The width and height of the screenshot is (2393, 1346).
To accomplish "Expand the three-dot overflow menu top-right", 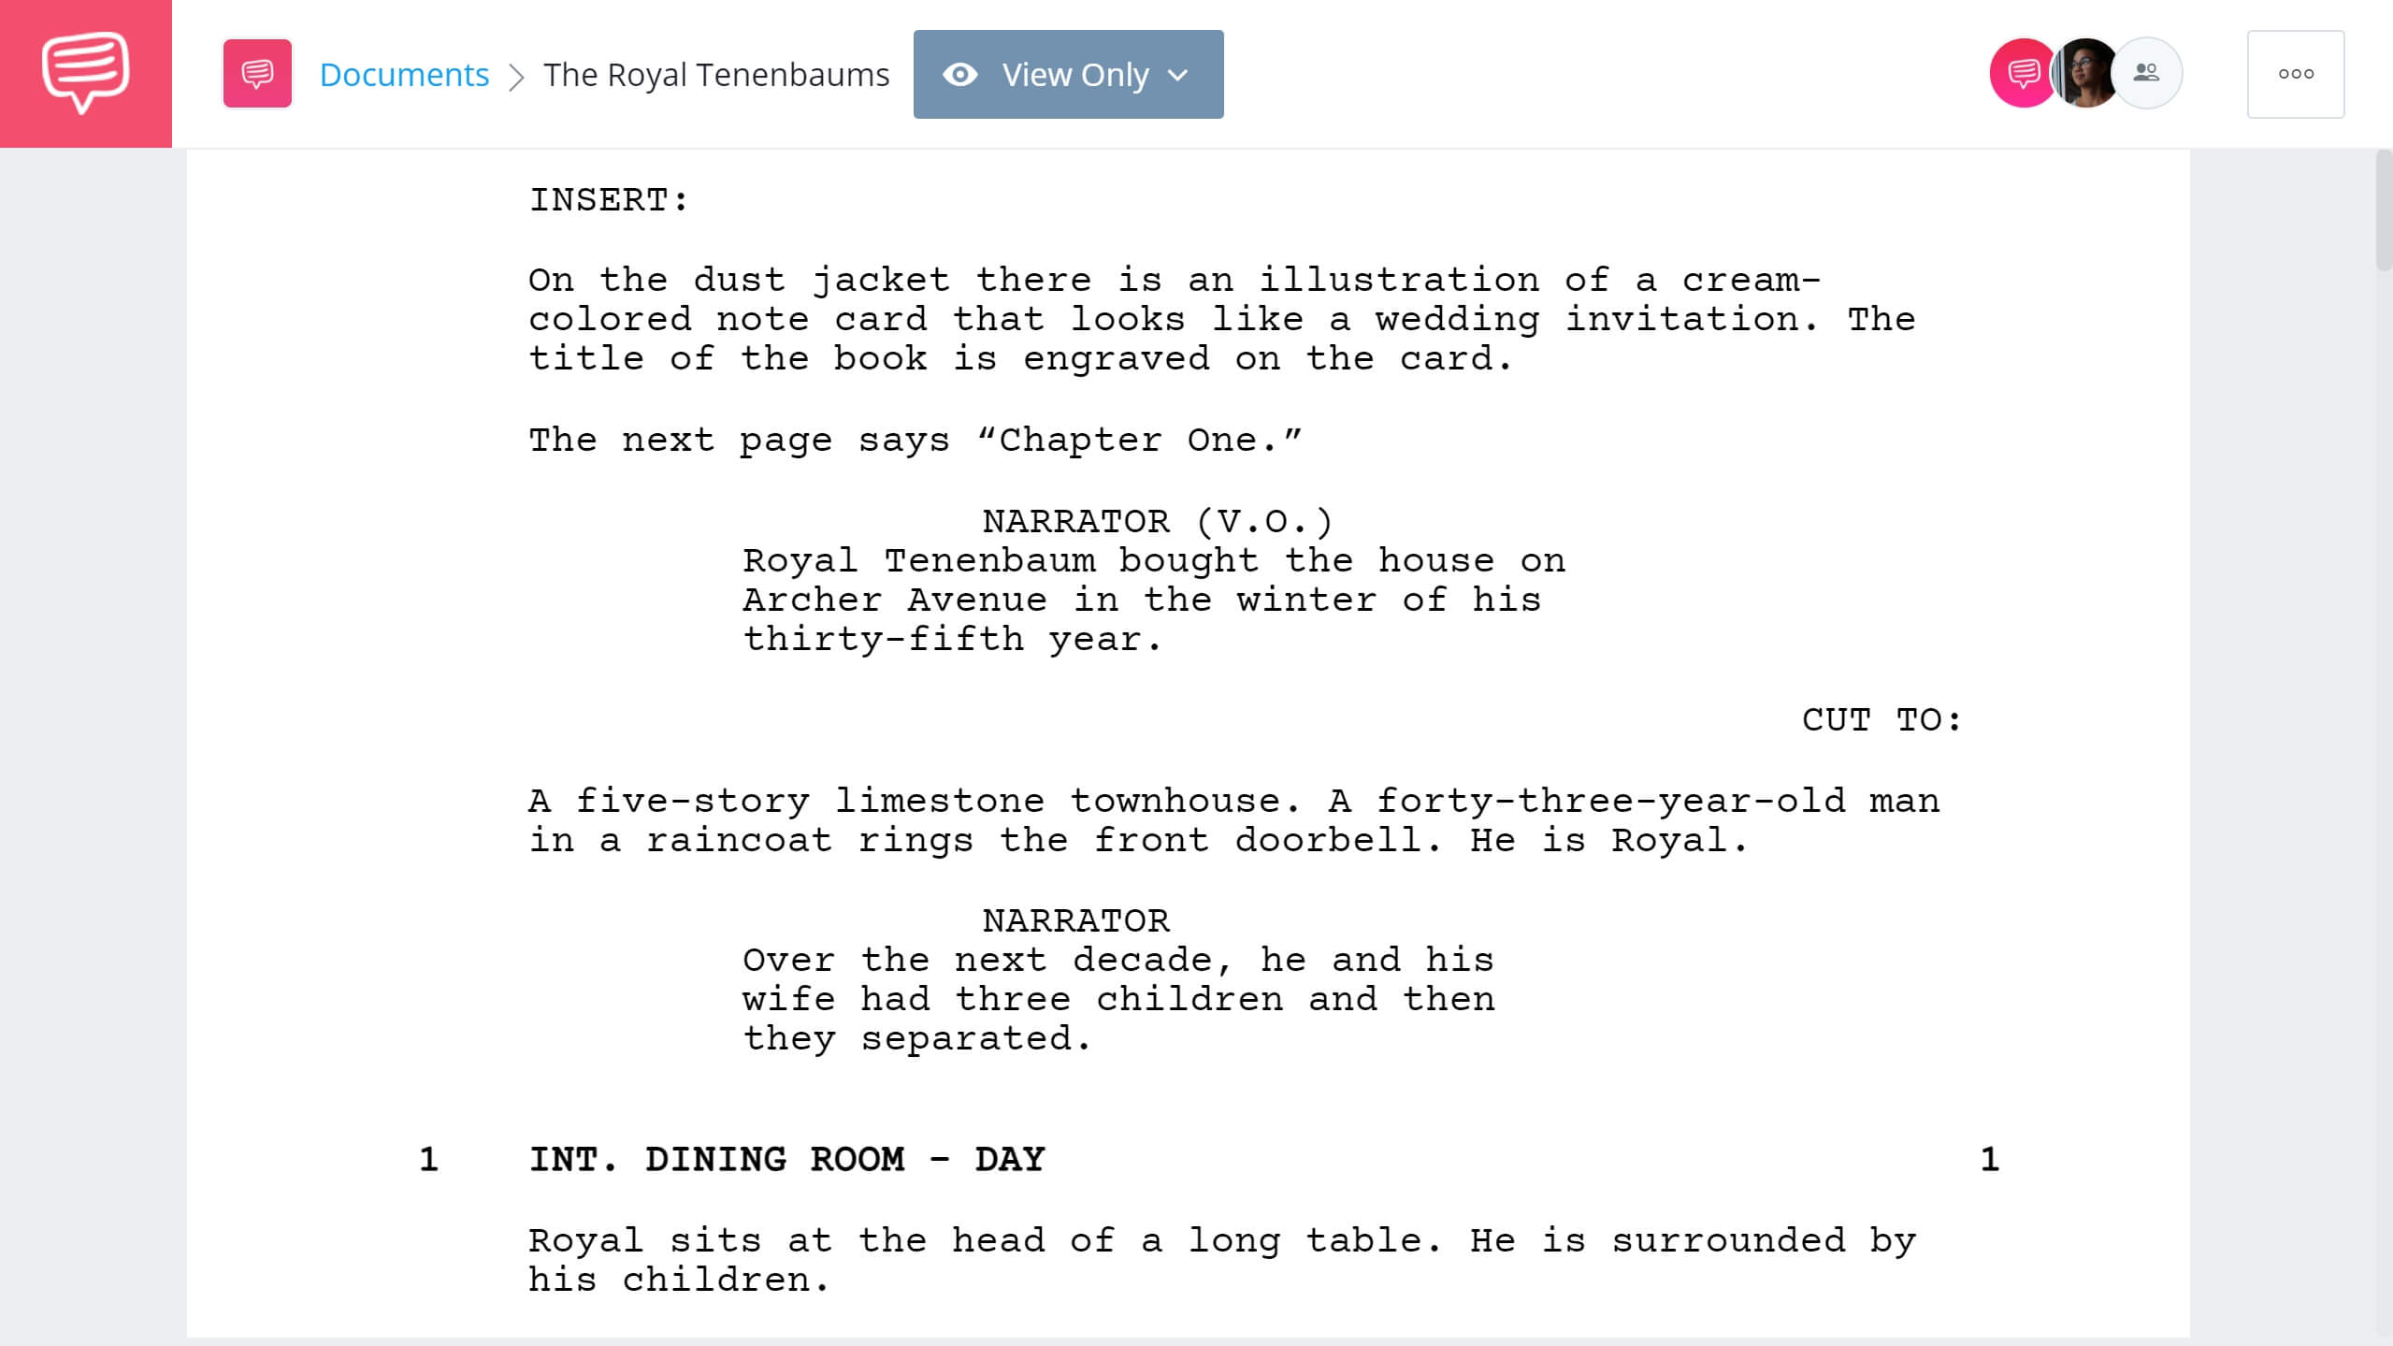I will coord(2296,74).
